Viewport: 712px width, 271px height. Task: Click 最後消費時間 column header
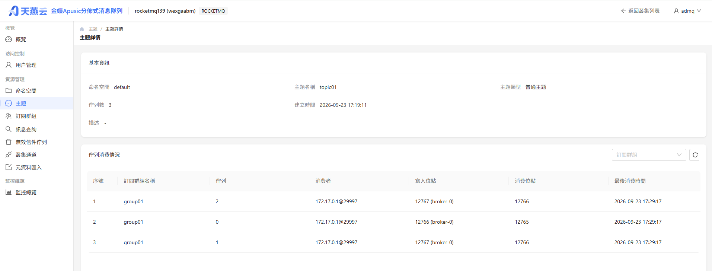(630, 181)
